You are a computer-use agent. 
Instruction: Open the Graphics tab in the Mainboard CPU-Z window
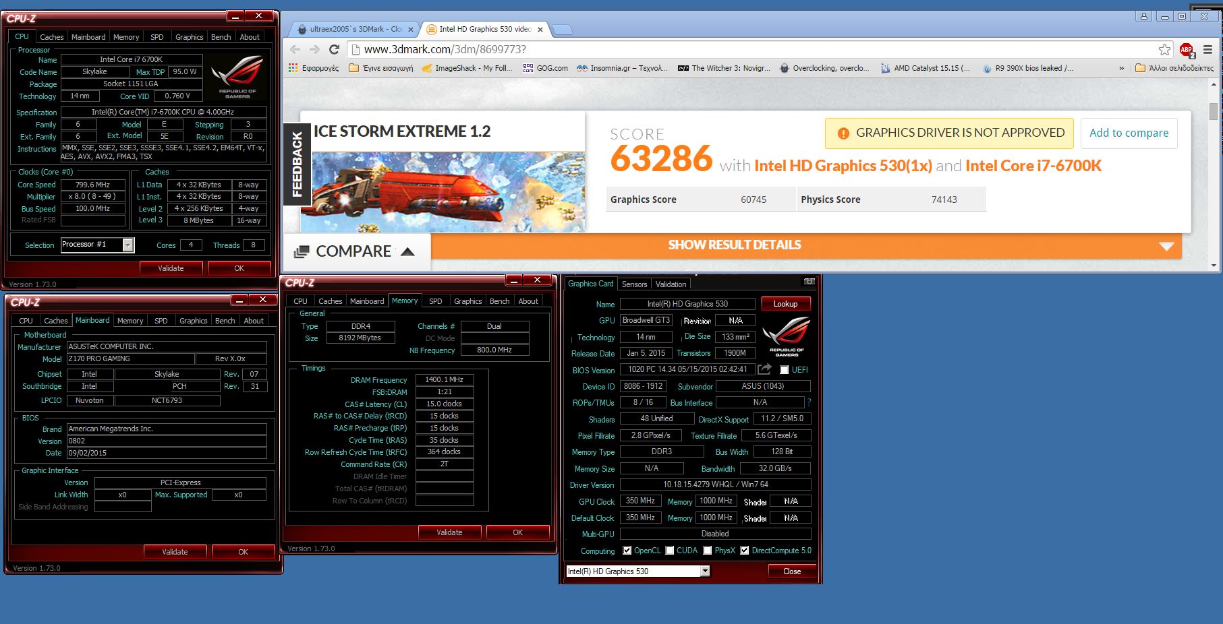194,321
